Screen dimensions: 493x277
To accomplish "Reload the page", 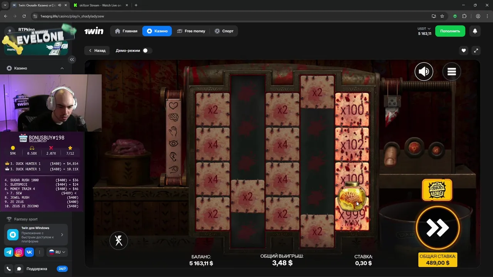I will click(x=24, y=16).
